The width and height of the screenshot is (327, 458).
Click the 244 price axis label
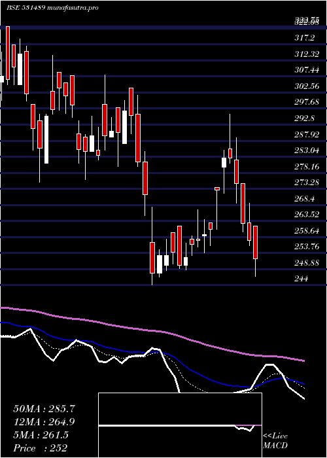(x=301, y=279)
